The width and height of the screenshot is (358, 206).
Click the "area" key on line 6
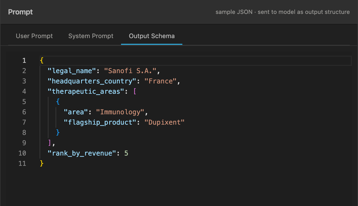(x=76, y=112)
